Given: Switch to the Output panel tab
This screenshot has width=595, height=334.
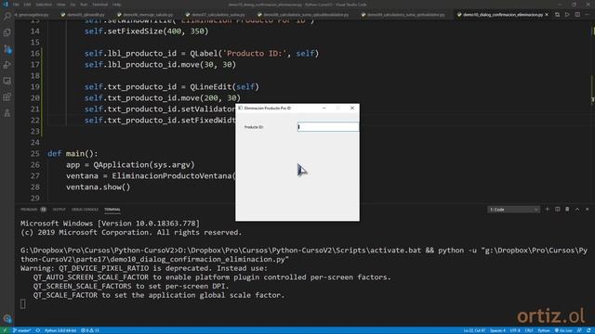Looking at the screenshot, I should point(59,210).
